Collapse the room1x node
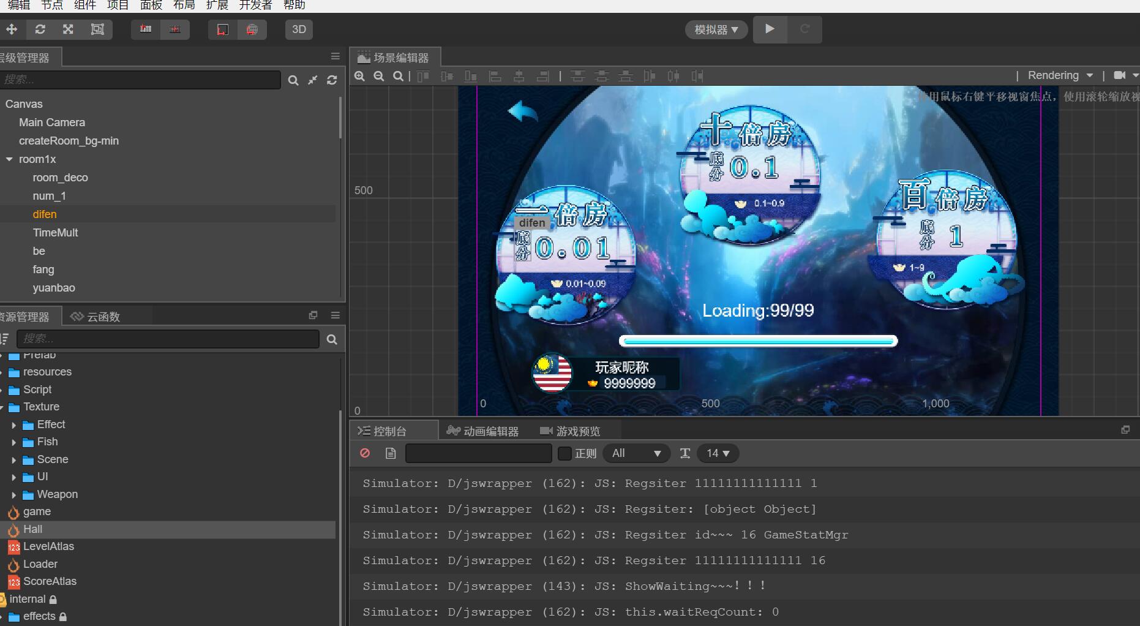Viewport: 1140px width, 626px height. [x=9, y=159]
